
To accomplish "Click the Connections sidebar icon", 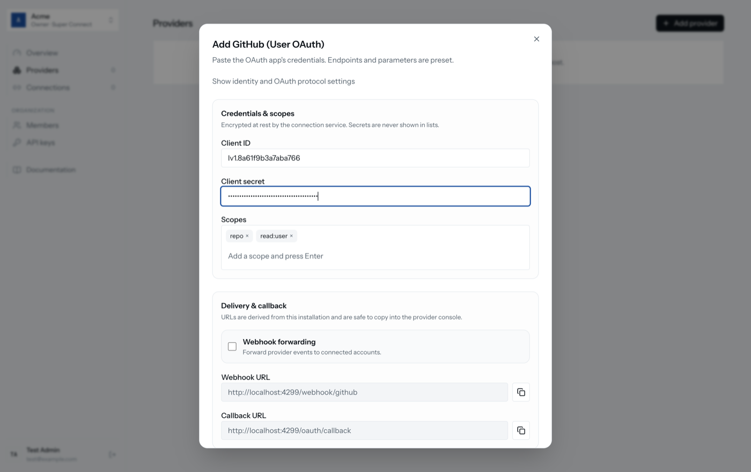I will (17, 87).
